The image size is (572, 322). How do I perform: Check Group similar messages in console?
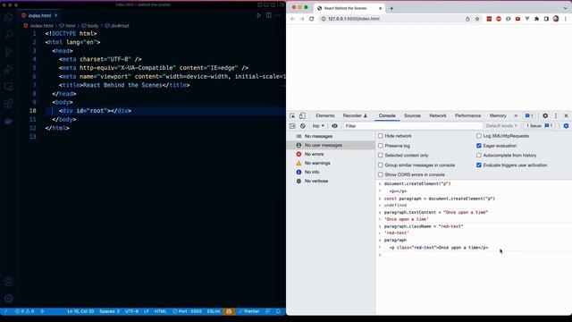click(x=381, y=165)
